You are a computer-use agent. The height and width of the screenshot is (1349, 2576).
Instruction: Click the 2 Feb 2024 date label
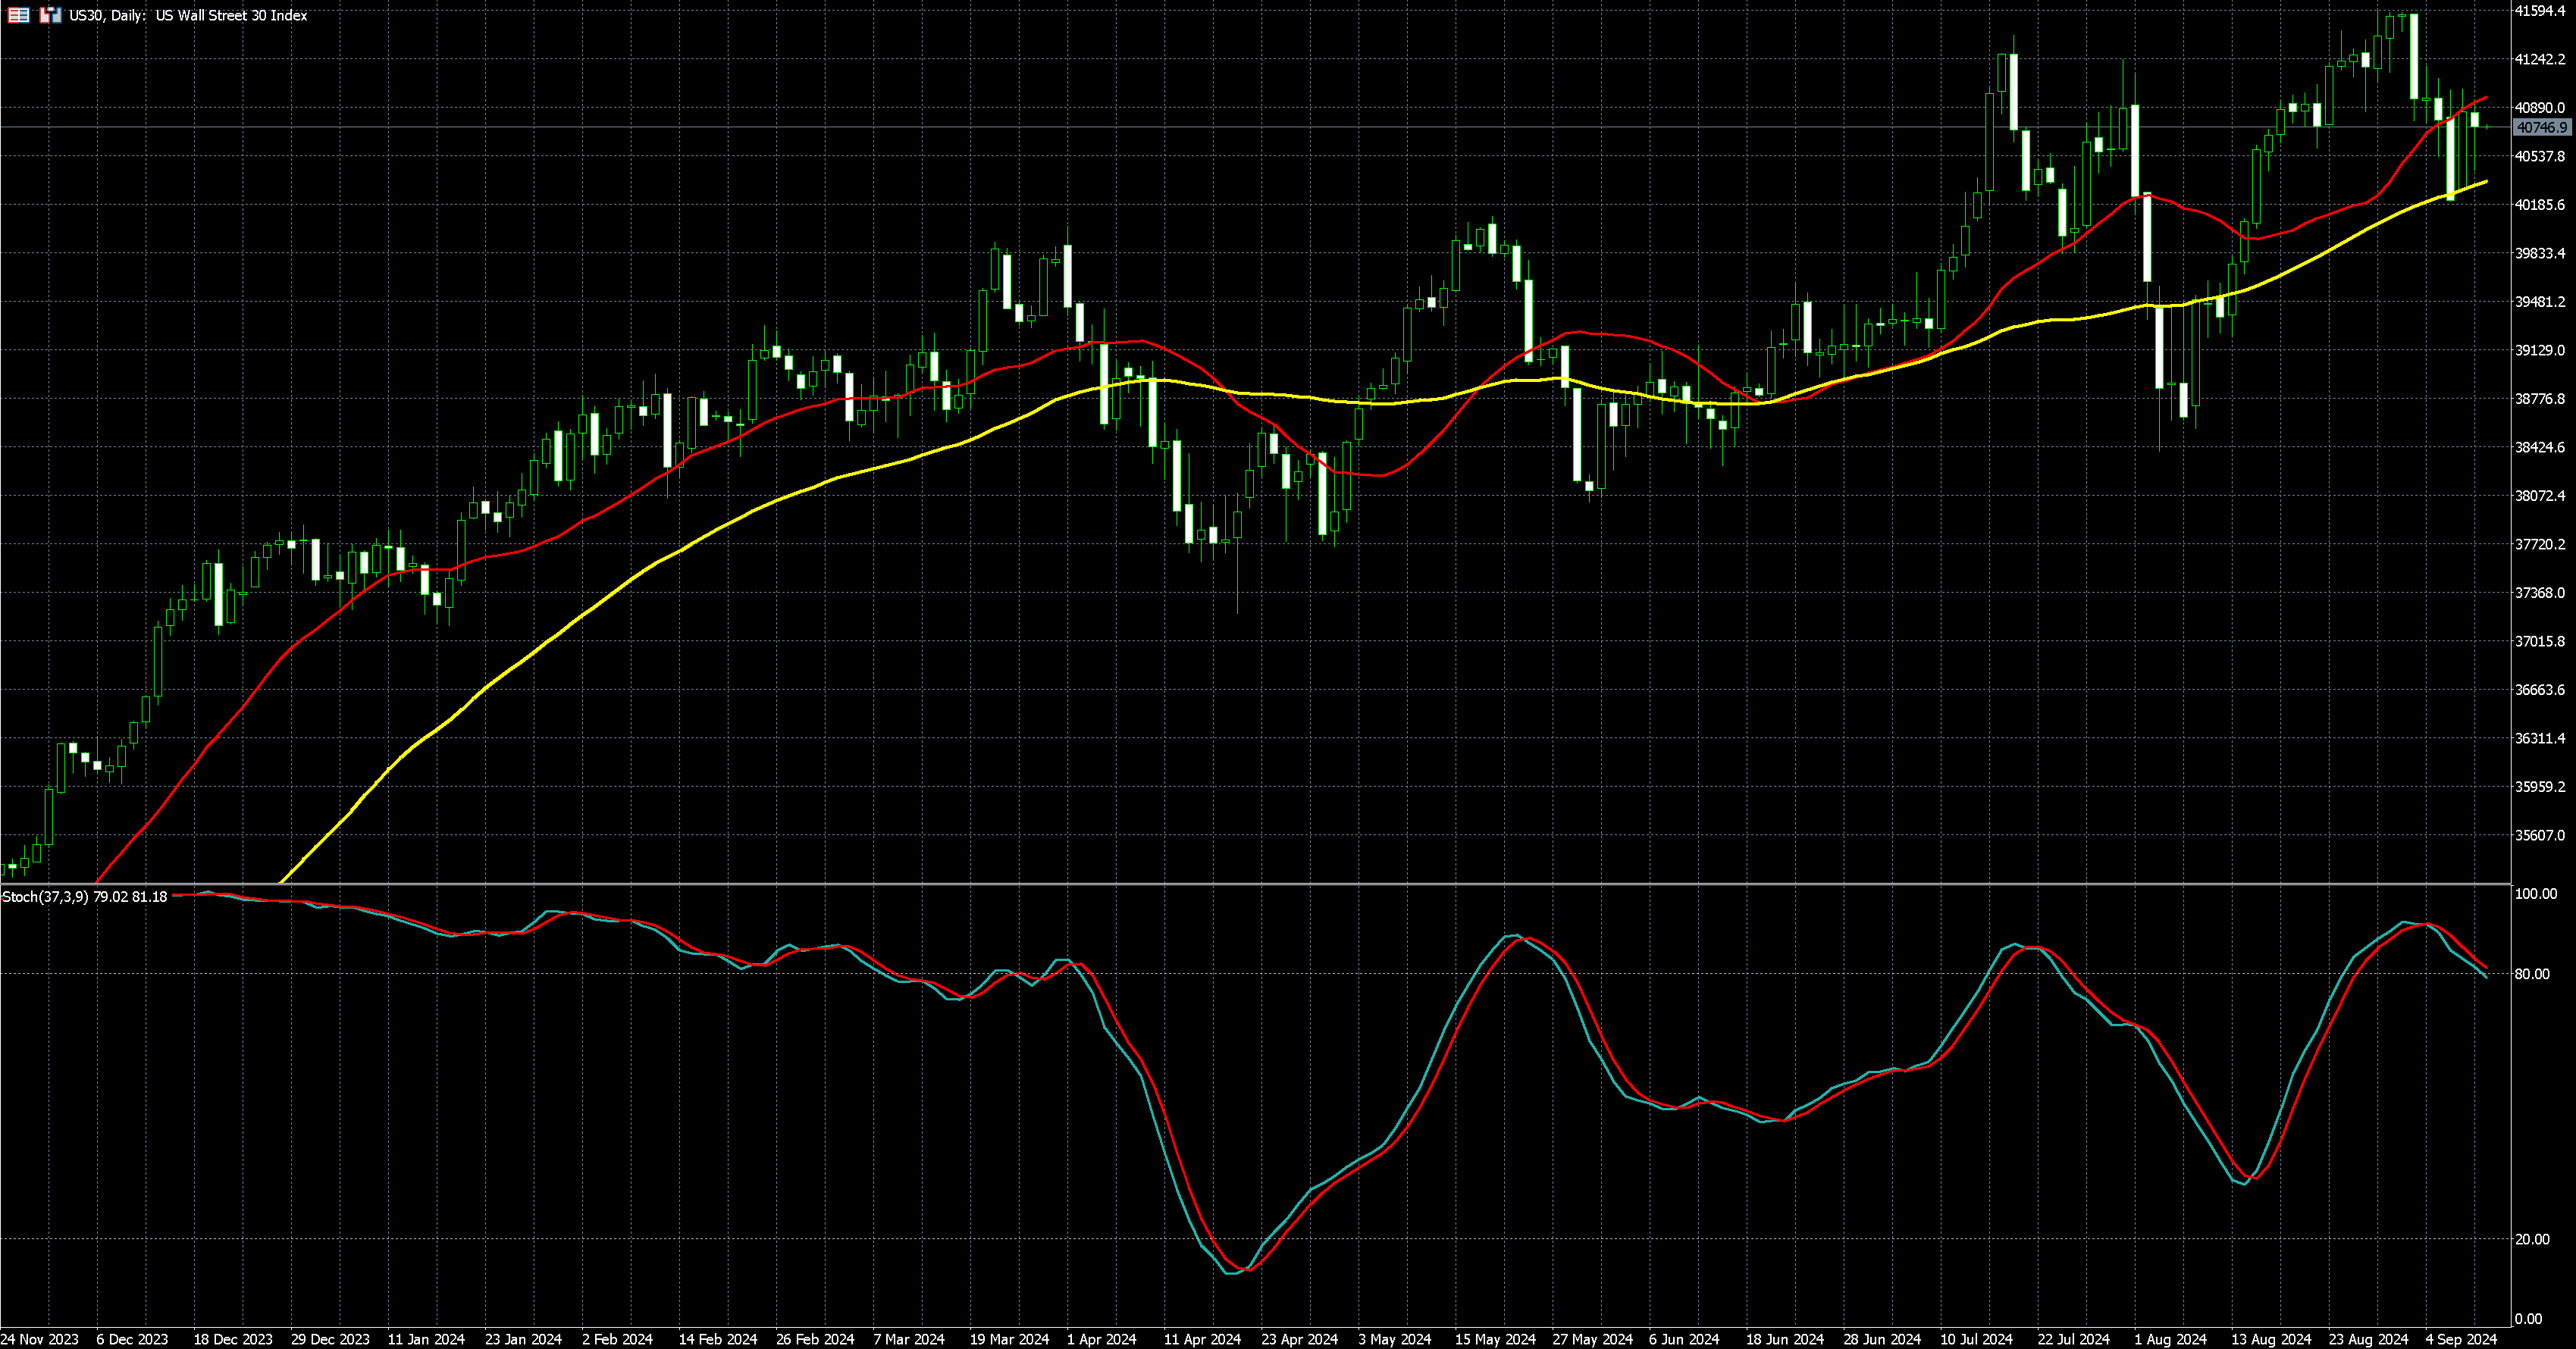pyautogui.click(x=617, y=1339)
